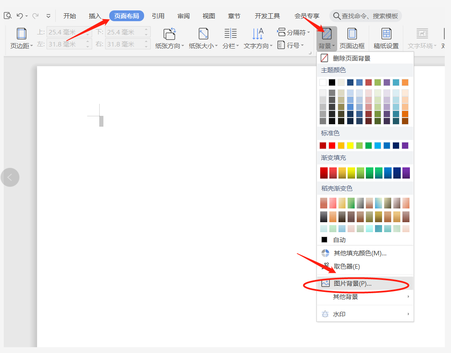Switch to the 视图 tab
451x353 pixels.
coord(209,16)
